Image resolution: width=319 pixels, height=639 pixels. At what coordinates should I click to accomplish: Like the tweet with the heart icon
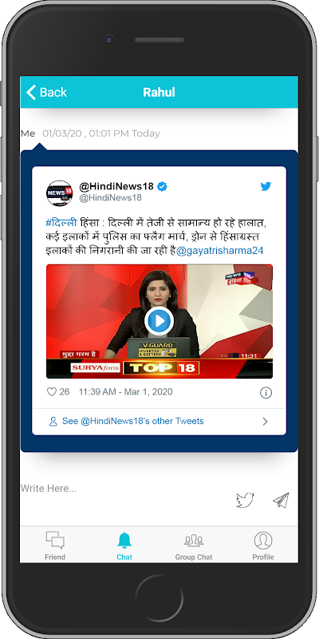pyautogui.click(x=52, y=392)
